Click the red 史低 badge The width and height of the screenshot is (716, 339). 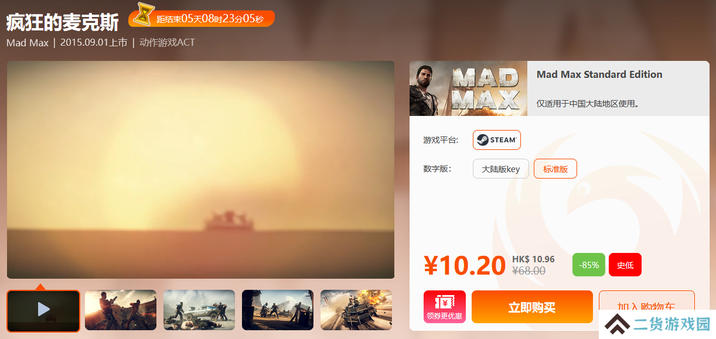click(625, 265)
